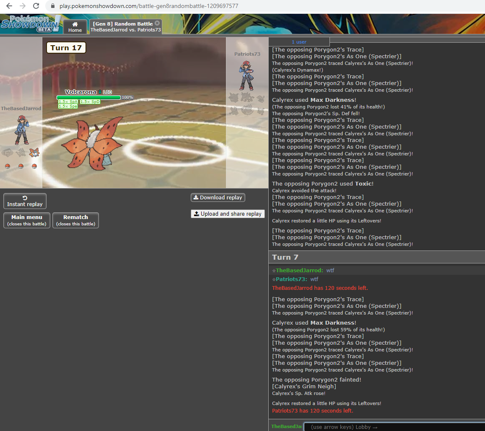Click the padlock site info icon
The image size is (485, 431).
[52, 6]
